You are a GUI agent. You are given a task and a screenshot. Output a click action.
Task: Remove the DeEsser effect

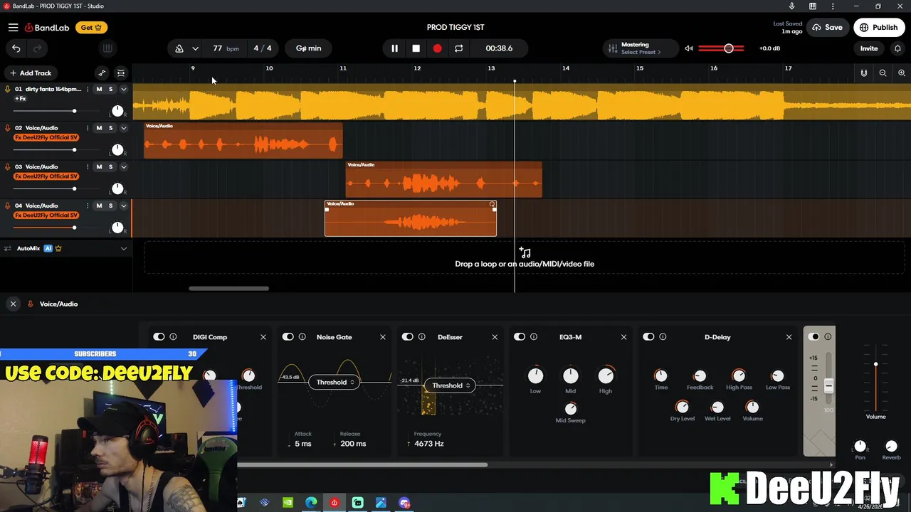click(495, 337)
